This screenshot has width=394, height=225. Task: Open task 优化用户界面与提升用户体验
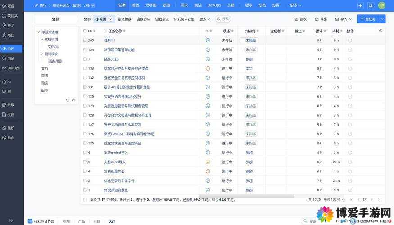(126, 68)
